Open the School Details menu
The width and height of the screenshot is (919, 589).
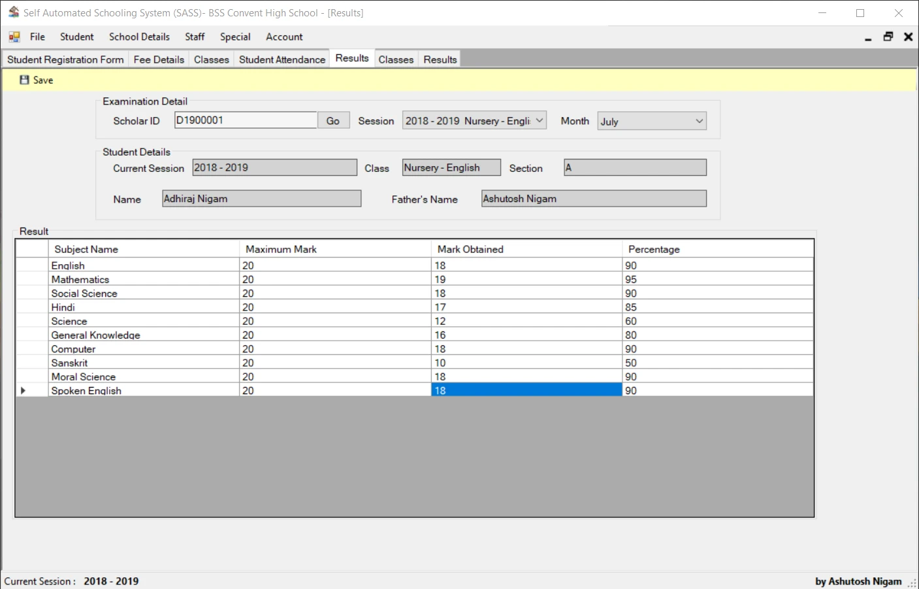coord(139,37)
